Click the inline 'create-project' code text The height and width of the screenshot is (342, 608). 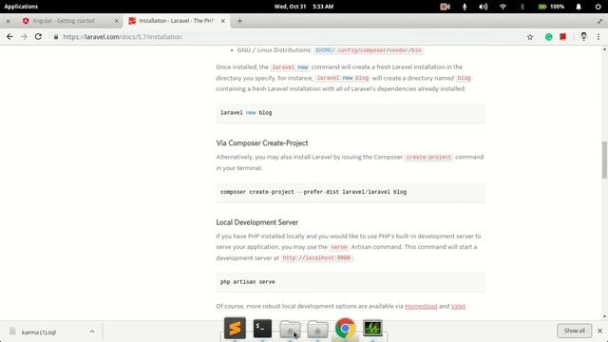(428, 157)
